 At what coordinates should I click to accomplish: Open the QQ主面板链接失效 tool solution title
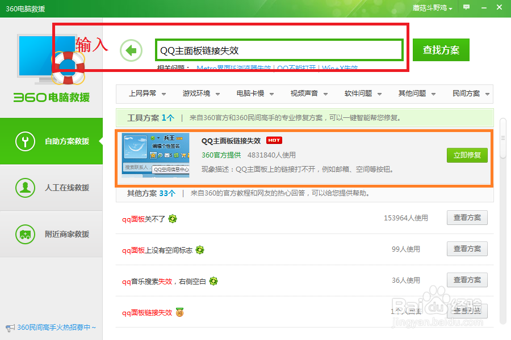pyautogui.click(x=231, y=141)
